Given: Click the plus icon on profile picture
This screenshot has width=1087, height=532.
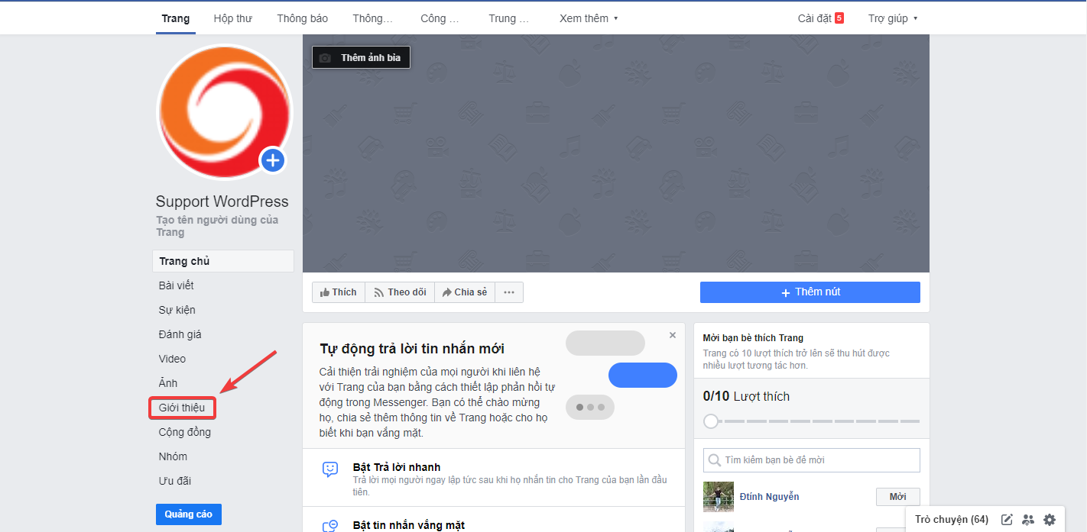Looking at the screenshot, I should 273,161.
